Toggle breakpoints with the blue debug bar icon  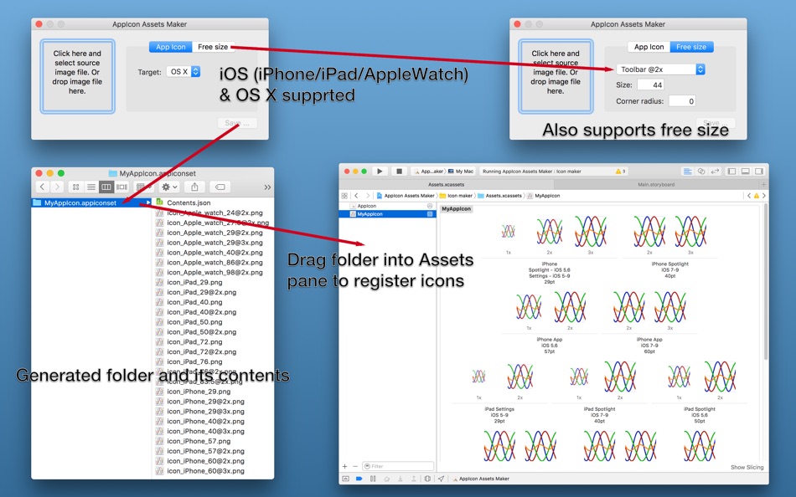pos(359,479)
